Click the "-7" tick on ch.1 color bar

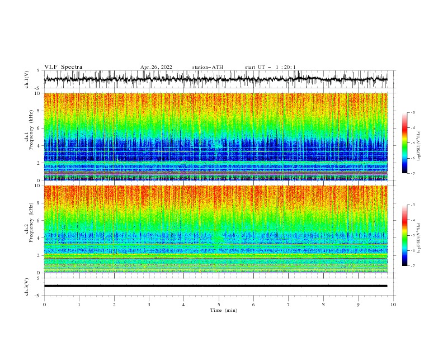point(412,173)
